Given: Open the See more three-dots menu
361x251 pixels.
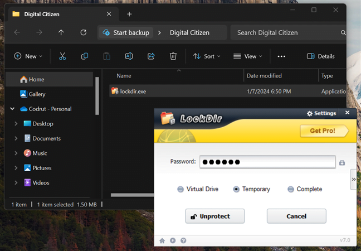Looking at the screenshot, I should coord(281,56).
